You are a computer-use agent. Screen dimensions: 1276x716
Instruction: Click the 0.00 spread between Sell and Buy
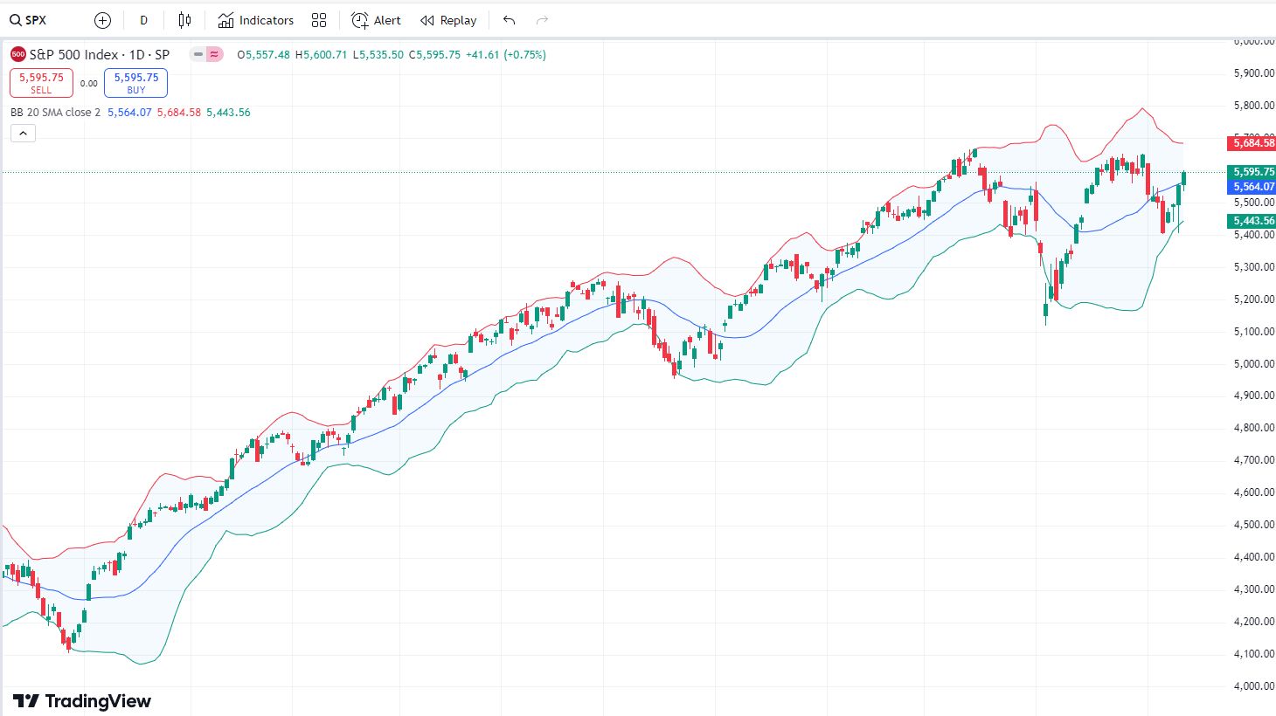(89, 84)
